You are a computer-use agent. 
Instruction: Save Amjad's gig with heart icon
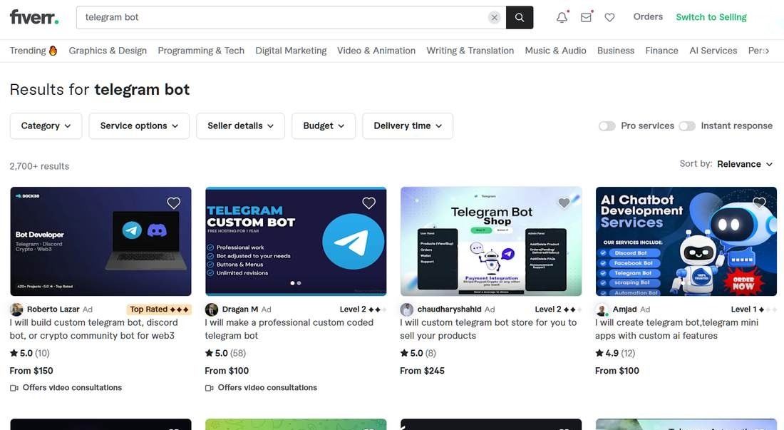pos(759,203)
